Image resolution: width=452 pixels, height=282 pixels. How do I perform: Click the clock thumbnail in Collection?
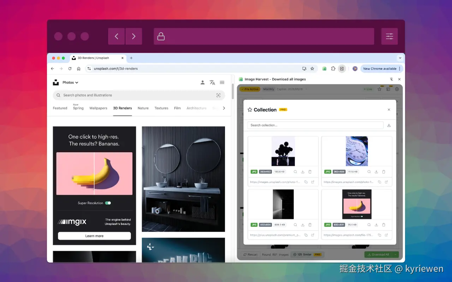(x=357, y=151)
